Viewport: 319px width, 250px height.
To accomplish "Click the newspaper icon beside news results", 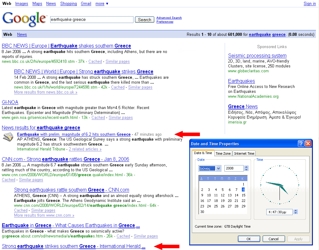I will tap(8, 137).
